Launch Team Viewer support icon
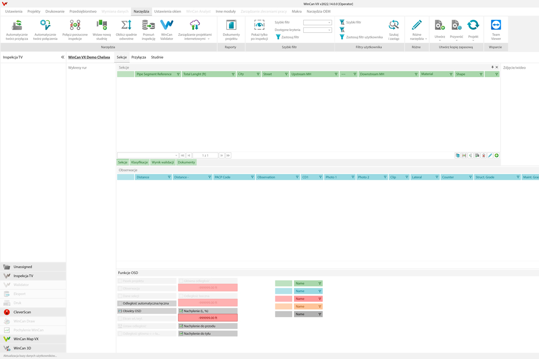This screenshot has height=359, width=539. 495,30
